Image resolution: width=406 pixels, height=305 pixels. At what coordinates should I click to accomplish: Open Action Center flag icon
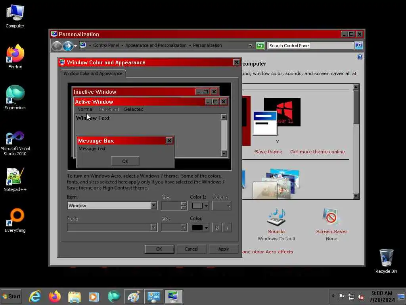(x=341, y=296)
